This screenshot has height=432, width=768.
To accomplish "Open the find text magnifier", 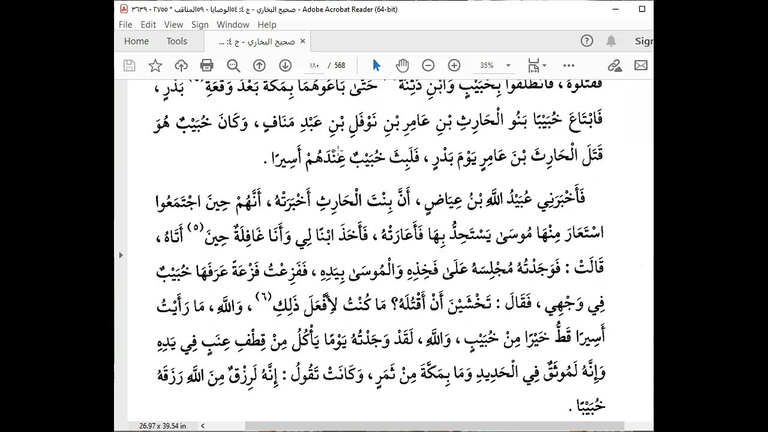I will coord(233,65).
